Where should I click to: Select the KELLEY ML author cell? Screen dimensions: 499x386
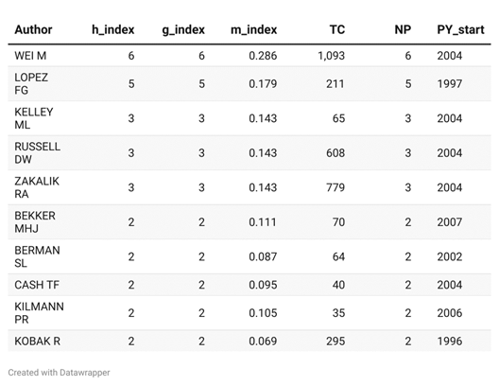pos(34,118)
